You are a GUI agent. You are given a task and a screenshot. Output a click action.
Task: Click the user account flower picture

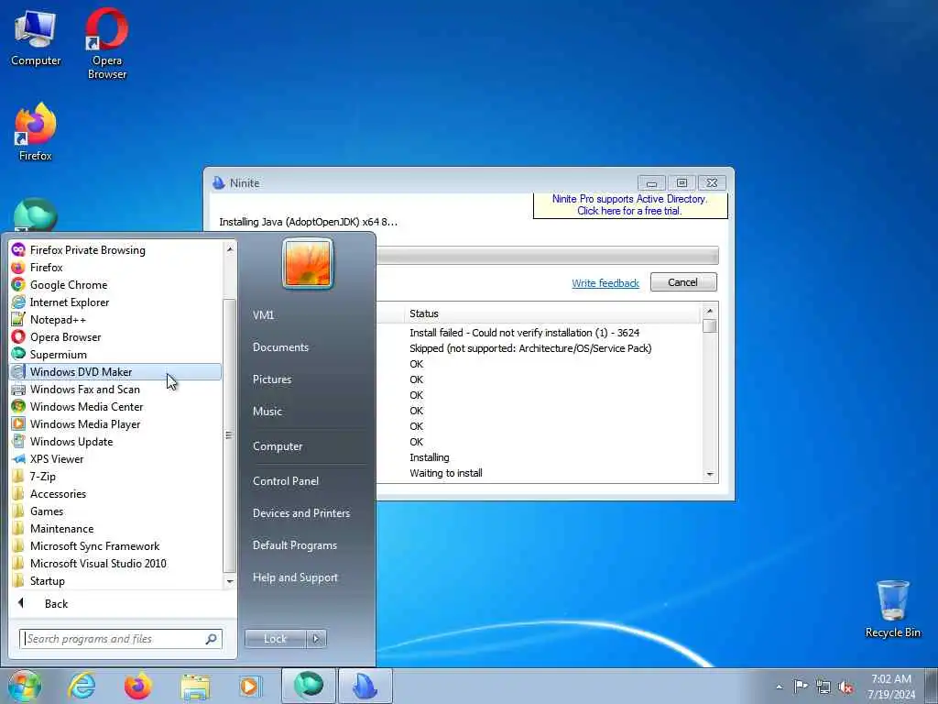click(308, 263)
